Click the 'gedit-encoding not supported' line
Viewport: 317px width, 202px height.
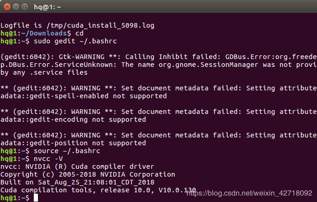click(x=73, y=119)
